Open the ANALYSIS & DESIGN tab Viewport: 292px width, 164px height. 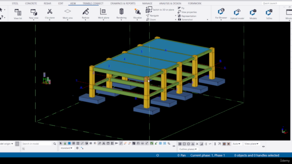[170, 3]
